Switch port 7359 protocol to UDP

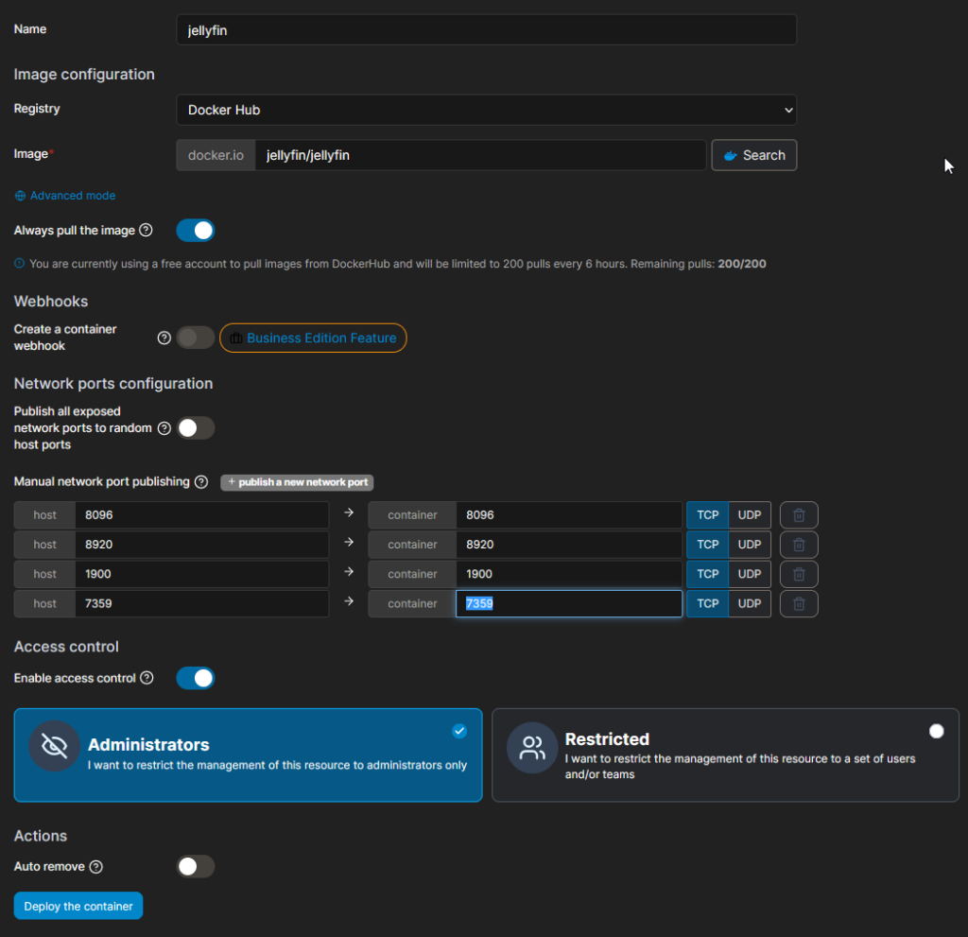(750, 604)
